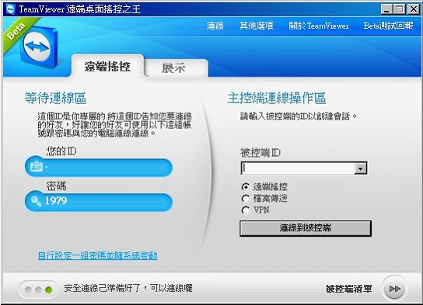
Task: Click the 被控端清單 label
Action: coord(348,289)
